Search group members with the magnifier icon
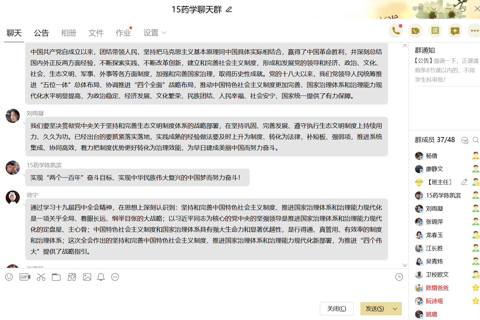The height and width of the screenshot is (320, 480). [x=476, y=140]
